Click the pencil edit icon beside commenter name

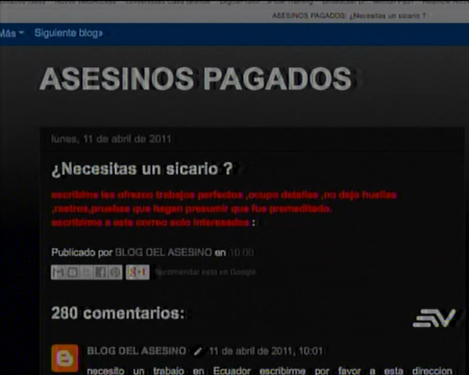(198, 352)
